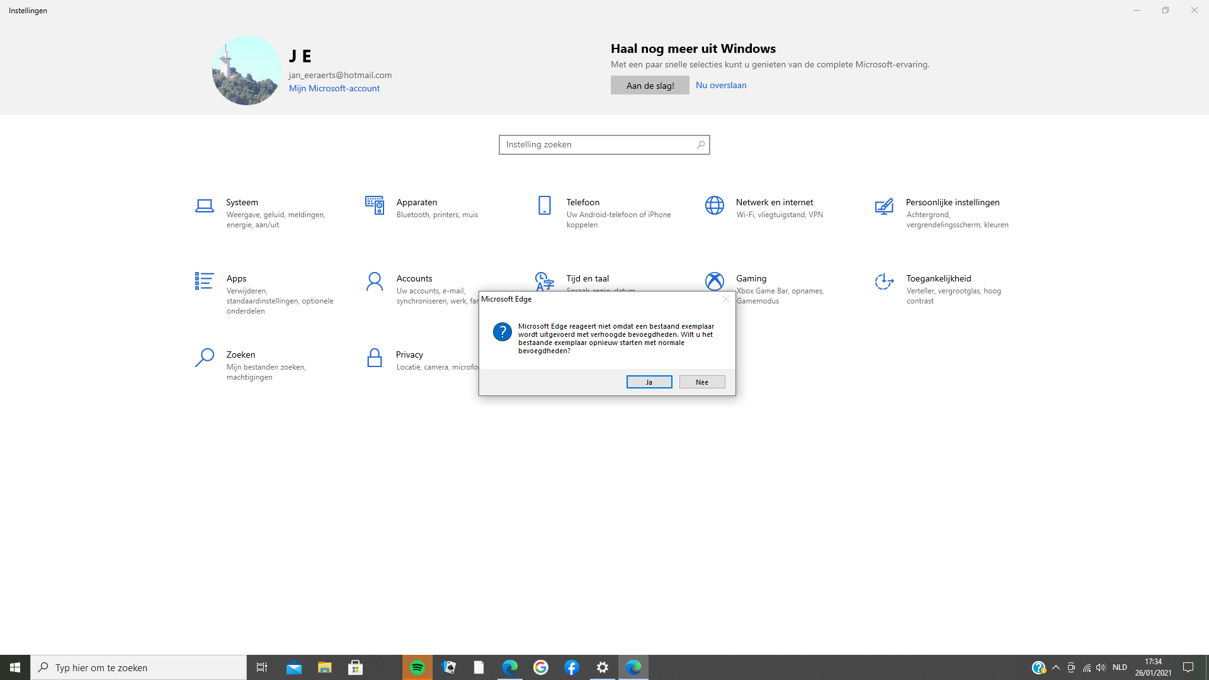The width and height of the screenshot is (1209, 680).
Task: Open Apparaten devices icon
Action: [375, 205]
